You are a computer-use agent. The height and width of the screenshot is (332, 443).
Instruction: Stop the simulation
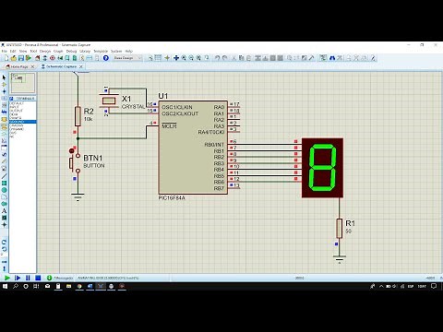38,278
